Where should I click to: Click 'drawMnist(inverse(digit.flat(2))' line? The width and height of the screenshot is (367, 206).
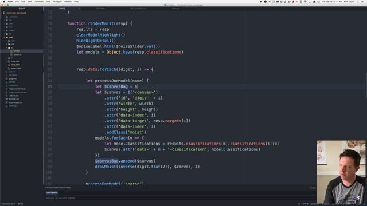pyautogui.click(x=147, y=167)
